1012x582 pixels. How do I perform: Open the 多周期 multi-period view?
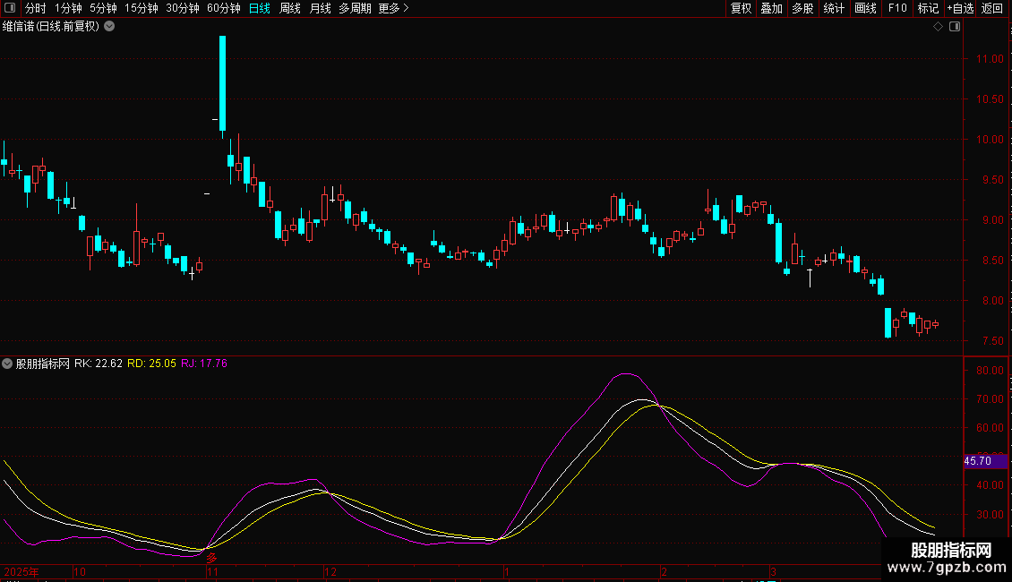355,8
